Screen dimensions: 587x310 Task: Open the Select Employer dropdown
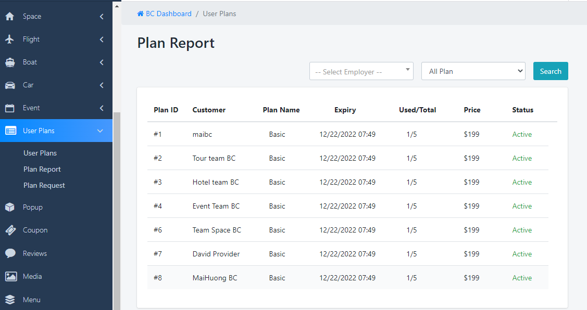point(361,72)
